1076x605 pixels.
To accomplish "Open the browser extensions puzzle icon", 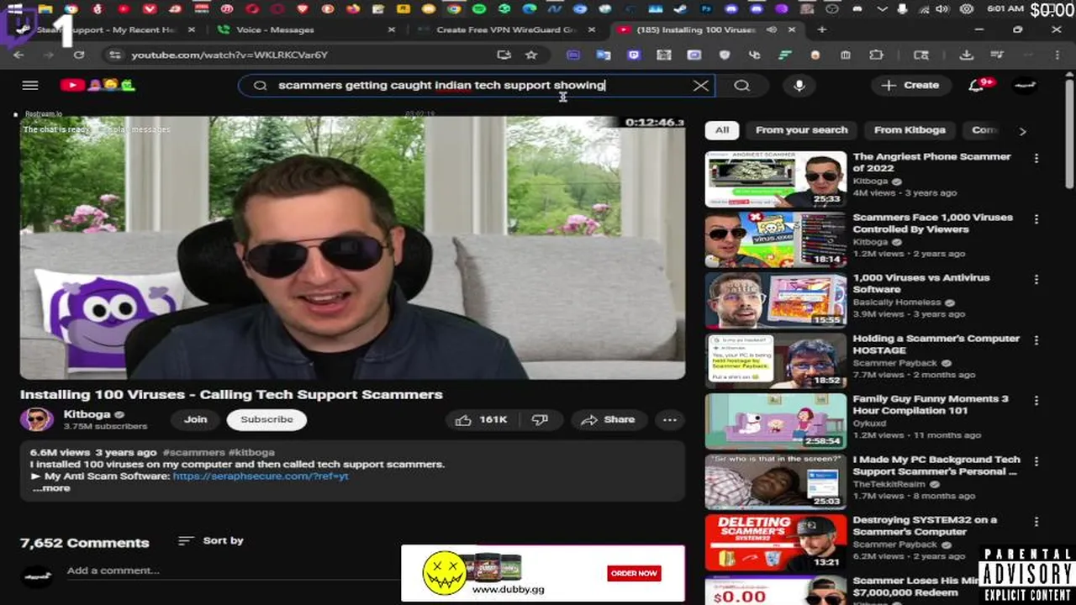I will 876,55.
